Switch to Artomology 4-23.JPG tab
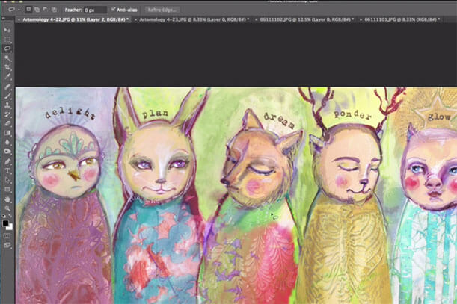The image size is (457, 304). (194, 19)
